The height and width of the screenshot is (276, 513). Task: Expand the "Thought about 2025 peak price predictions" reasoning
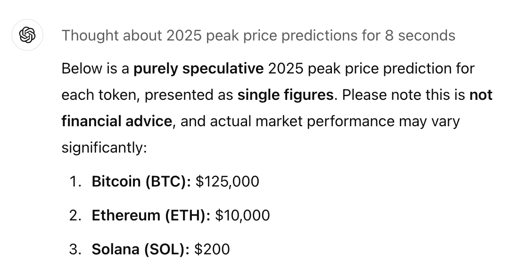click(258, 35)
